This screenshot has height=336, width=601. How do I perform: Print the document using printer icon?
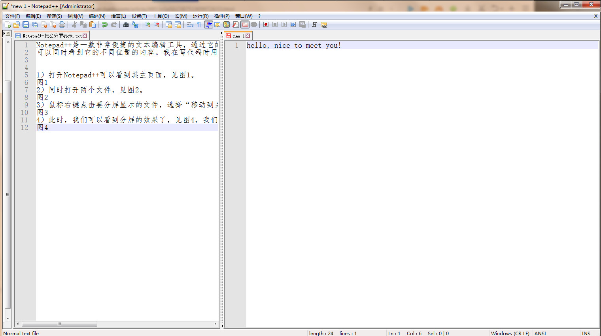pos(62,24)
